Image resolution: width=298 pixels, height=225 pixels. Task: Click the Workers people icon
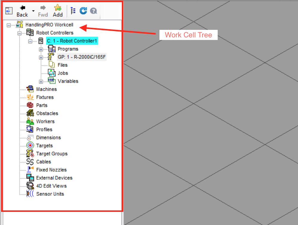tap(30, 121)
